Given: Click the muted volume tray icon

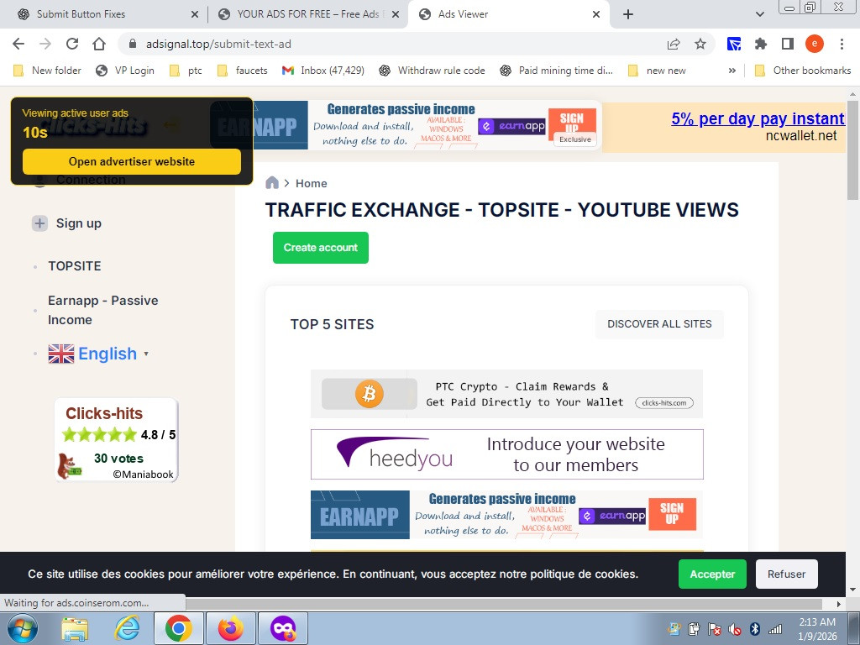Looking at the screenshot, I should (734, 629).
